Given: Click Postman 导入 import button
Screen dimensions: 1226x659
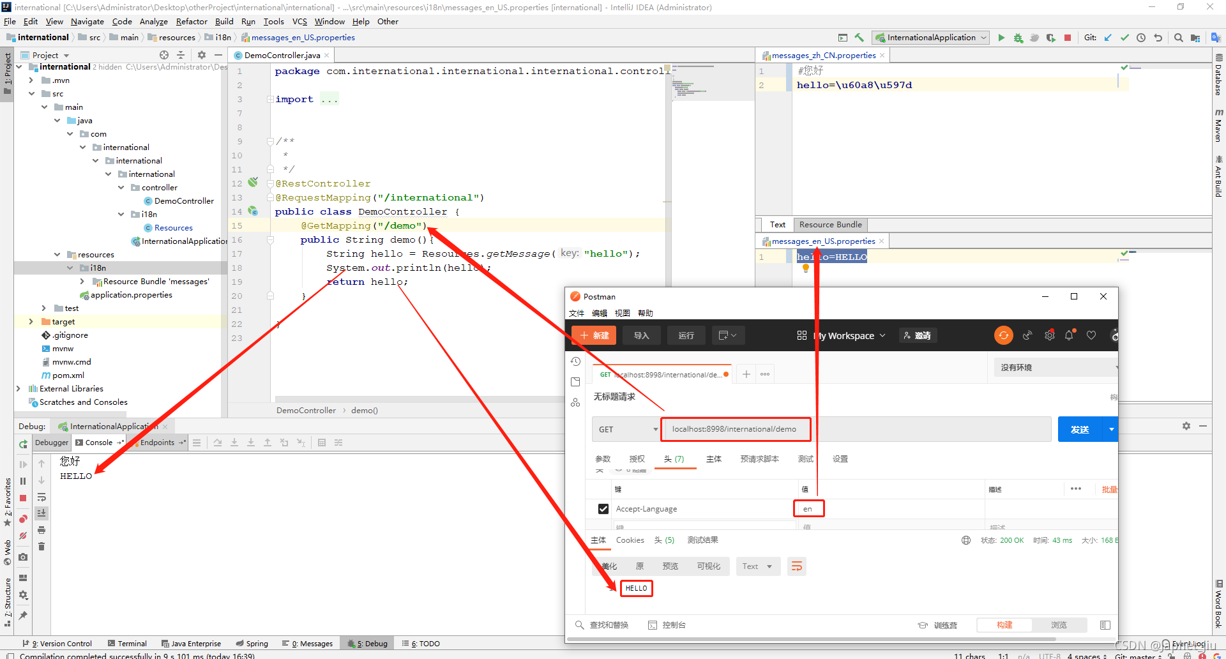Looking at the screenshot, I should [x=641, y=335].
